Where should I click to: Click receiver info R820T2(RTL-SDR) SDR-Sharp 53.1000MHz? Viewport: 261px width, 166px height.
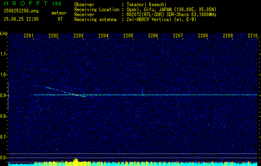click(x=171, y=15)
